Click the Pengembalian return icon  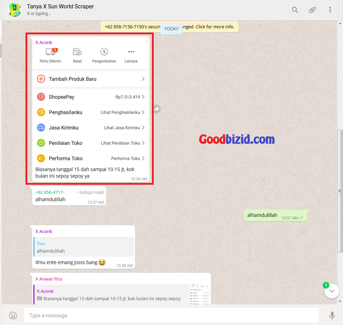coord(104,52)
